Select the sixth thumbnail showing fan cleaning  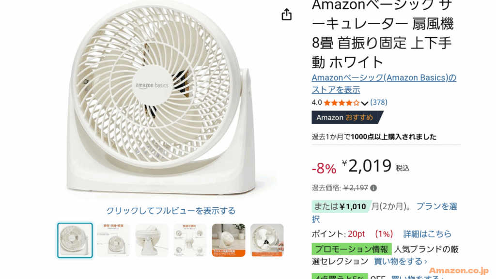267,240
